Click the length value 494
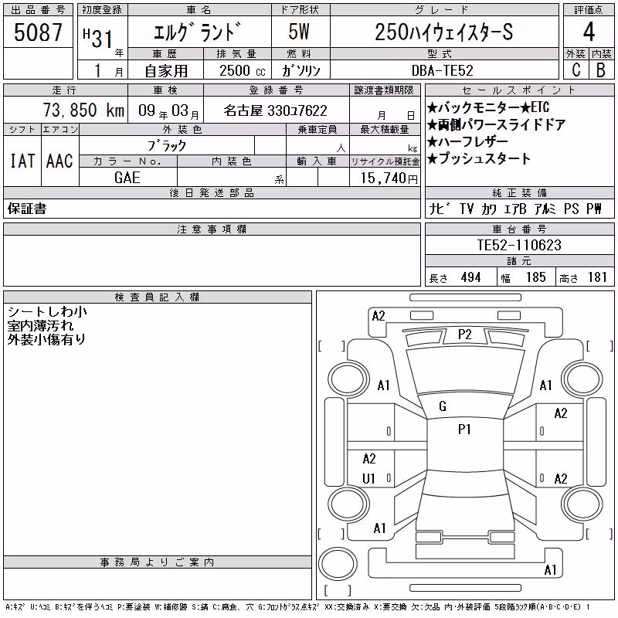This screenshot has height=618, width=618. (470, 277)
